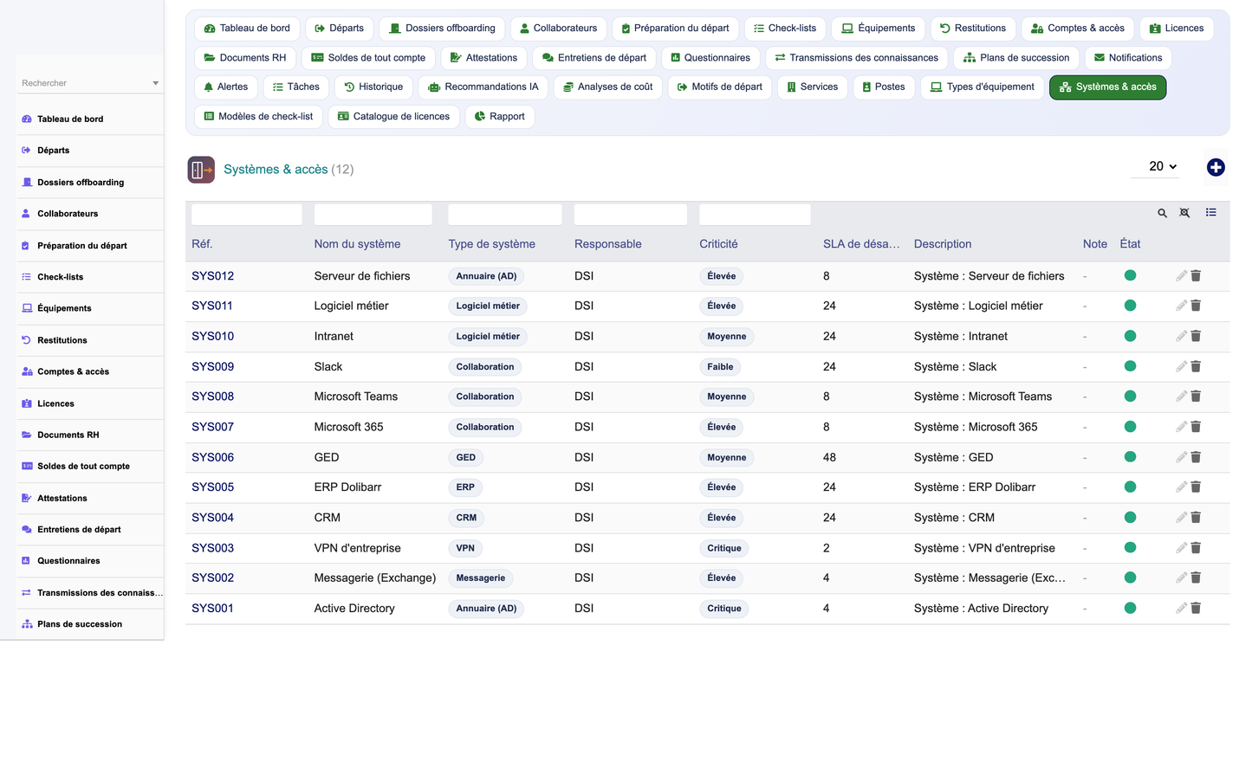
Task: Open Soldes de tout compte in sidebar
Action: tap(90, 467)
